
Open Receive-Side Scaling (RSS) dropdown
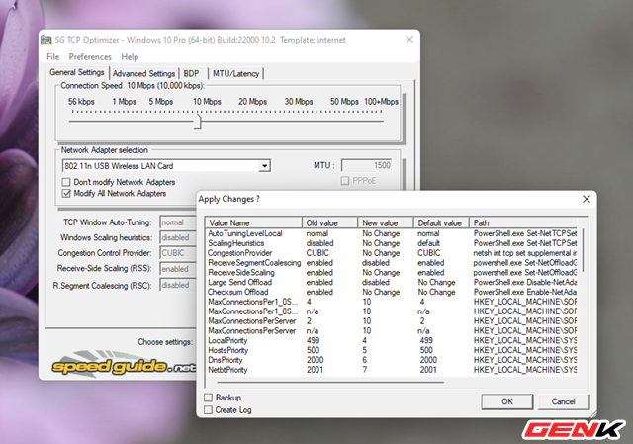[178, 269]
